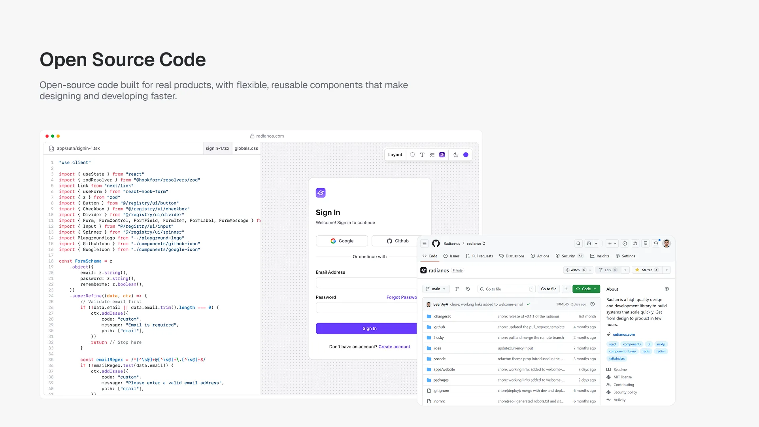Screen dimensions: 759x427
Task: Click the Fork button
Action: pyautogui.click(x=608, y=270)
